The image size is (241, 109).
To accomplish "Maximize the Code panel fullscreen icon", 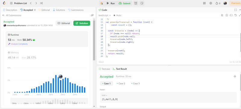I will [236, 10].
